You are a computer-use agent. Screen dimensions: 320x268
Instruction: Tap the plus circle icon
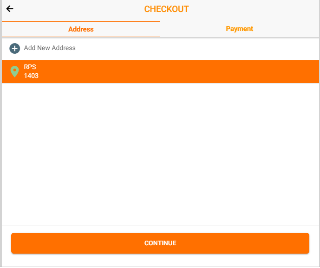coord(15,49)
